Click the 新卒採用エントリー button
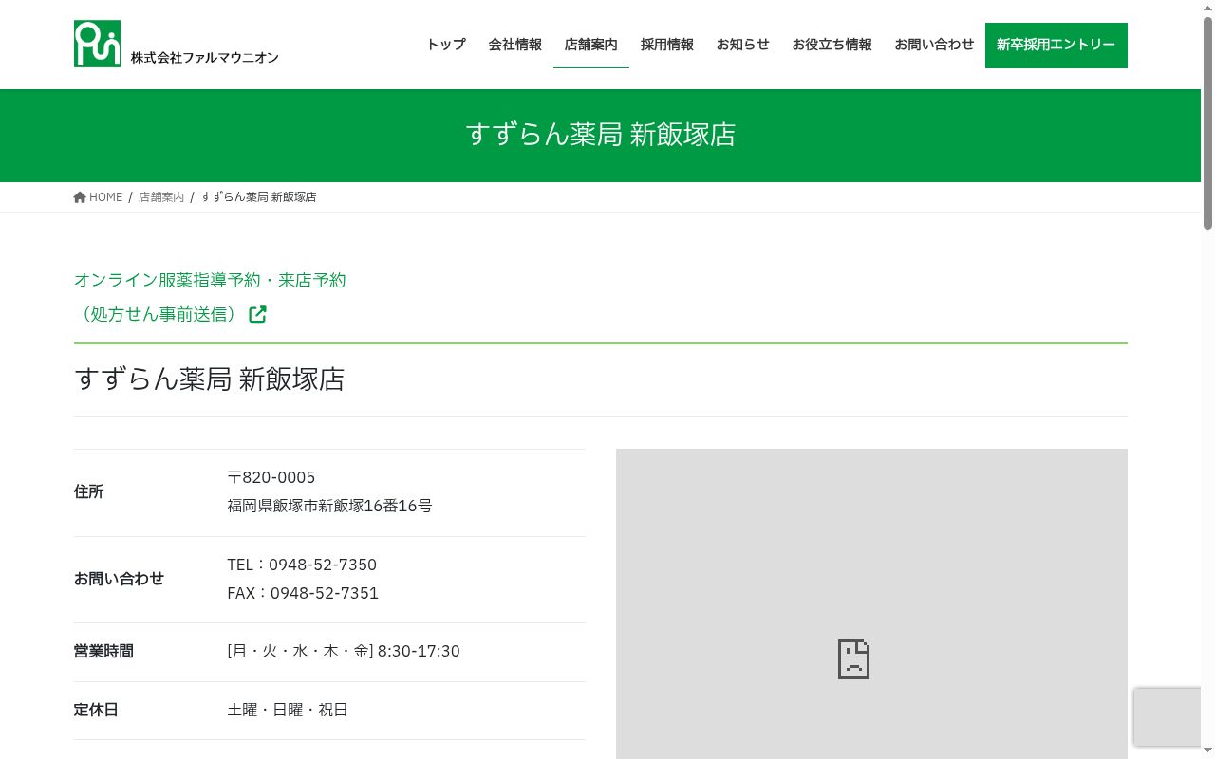This screenshot has width=1215, height=759. (1056, 46)
